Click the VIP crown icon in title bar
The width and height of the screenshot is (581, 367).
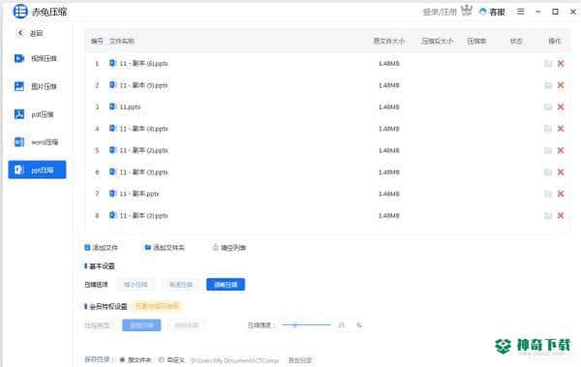[x=467, y=11]
